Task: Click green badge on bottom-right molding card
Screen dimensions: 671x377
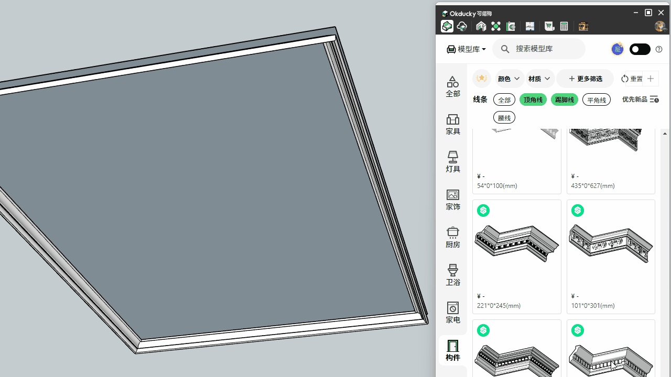Action: click(578, 330)
